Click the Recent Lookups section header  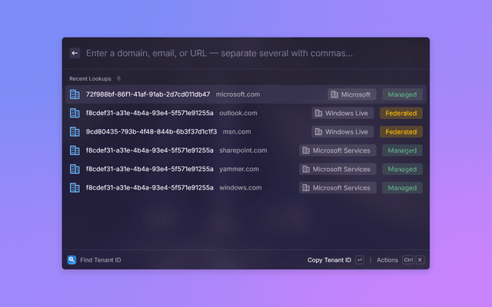[x=90, y=78]
